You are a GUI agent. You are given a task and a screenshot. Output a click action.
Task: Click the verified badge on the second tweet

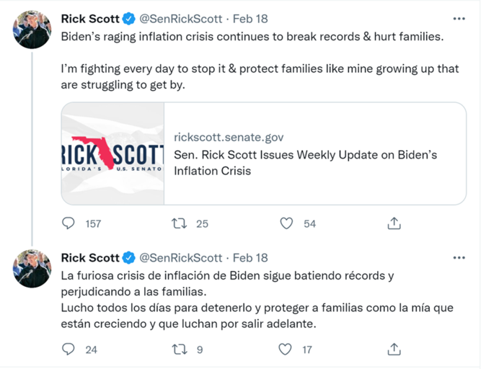(128, 257)
